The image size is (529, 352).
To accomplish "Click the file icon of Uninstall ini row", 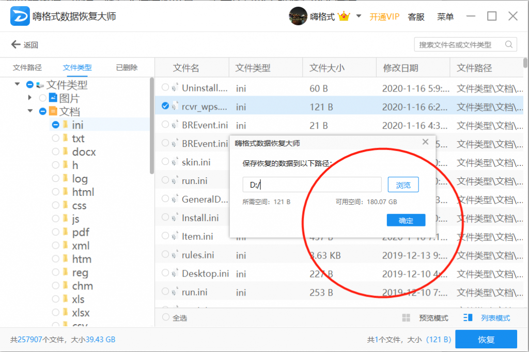I will point(175,87).
